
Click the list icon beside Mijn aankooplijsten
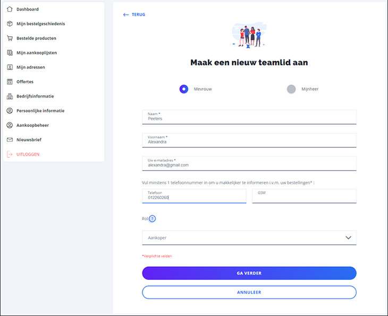pos(10,52)
